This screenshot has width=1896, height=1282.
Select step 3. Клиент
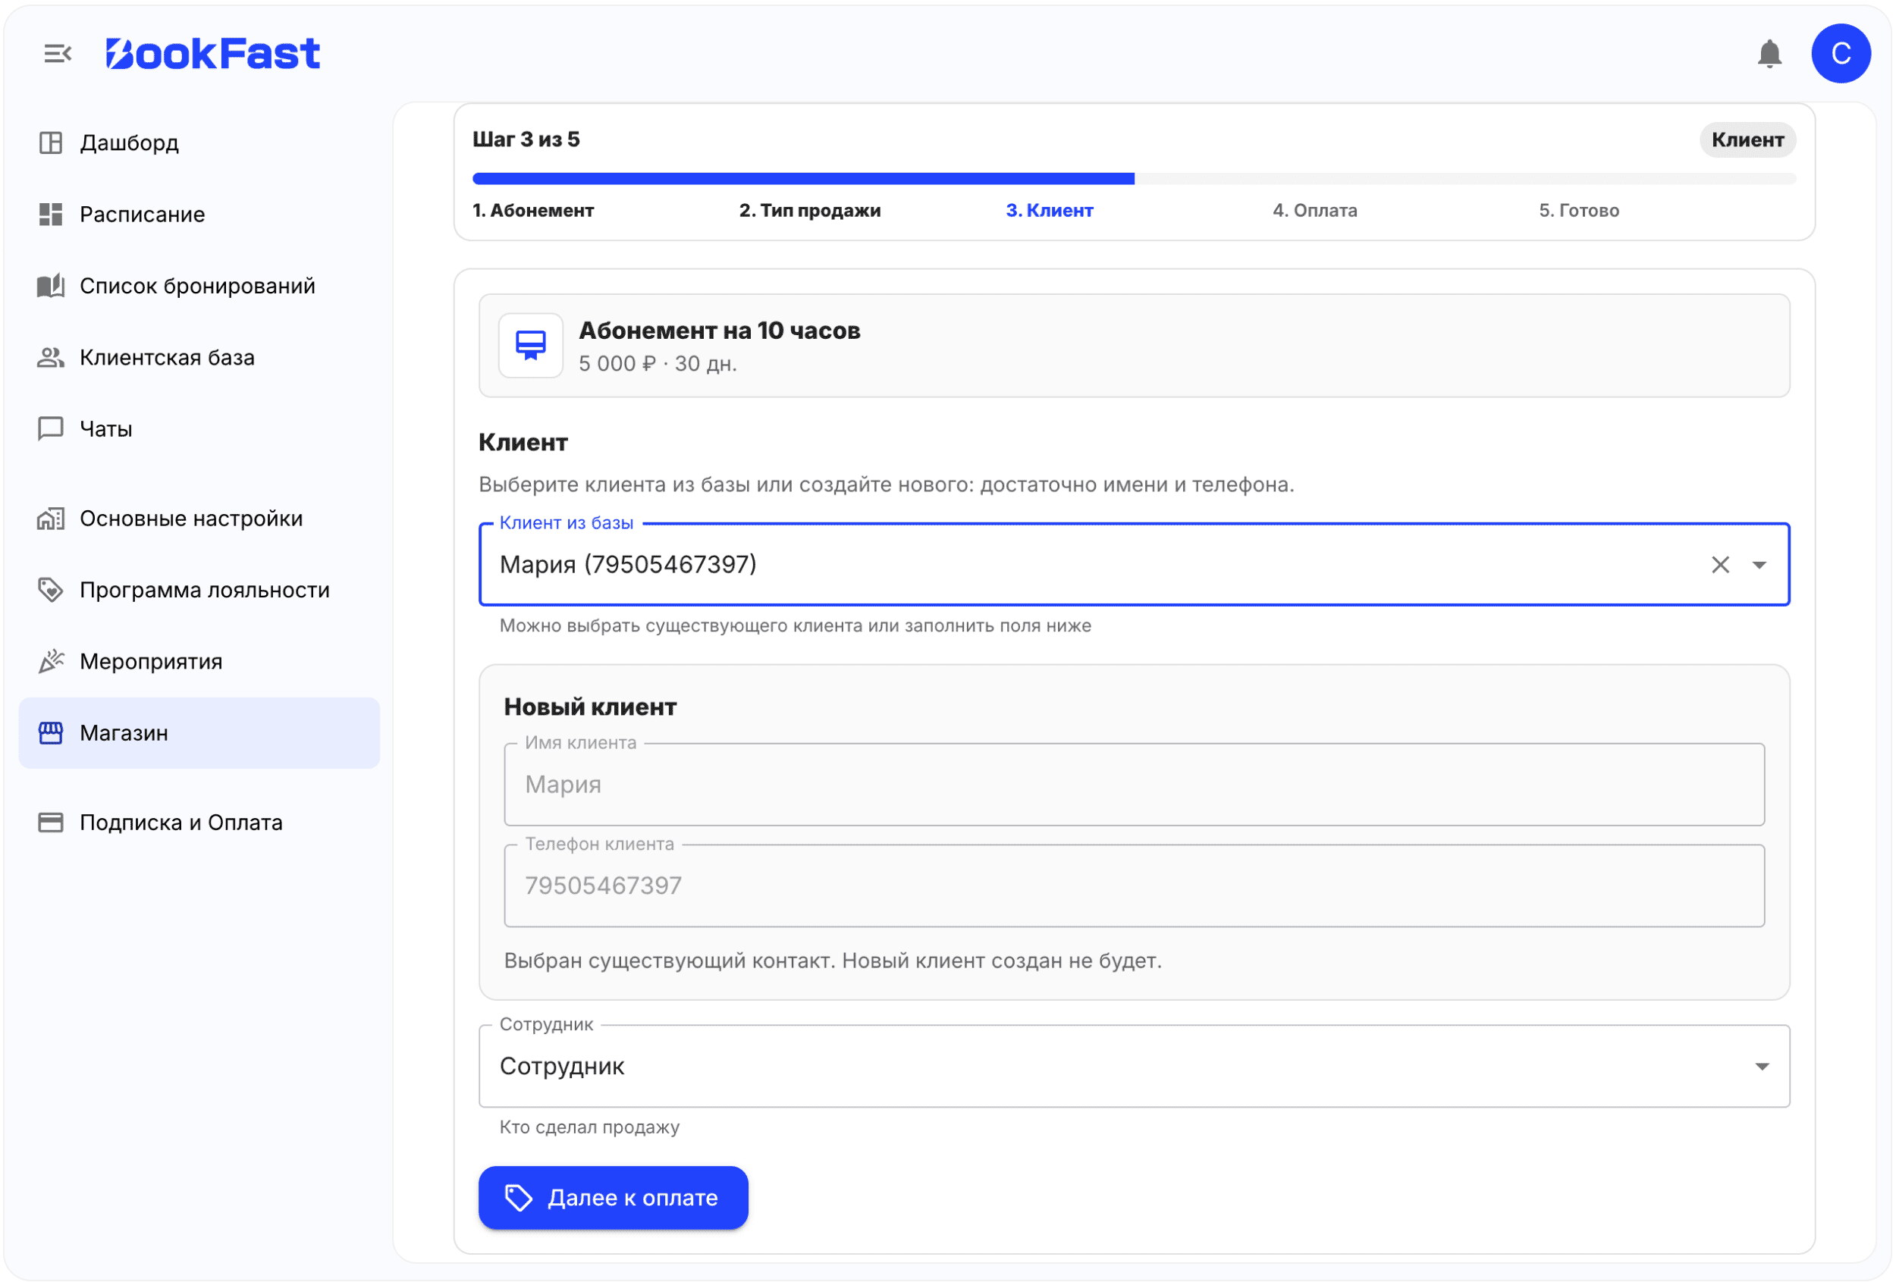tap(1049, 211)
